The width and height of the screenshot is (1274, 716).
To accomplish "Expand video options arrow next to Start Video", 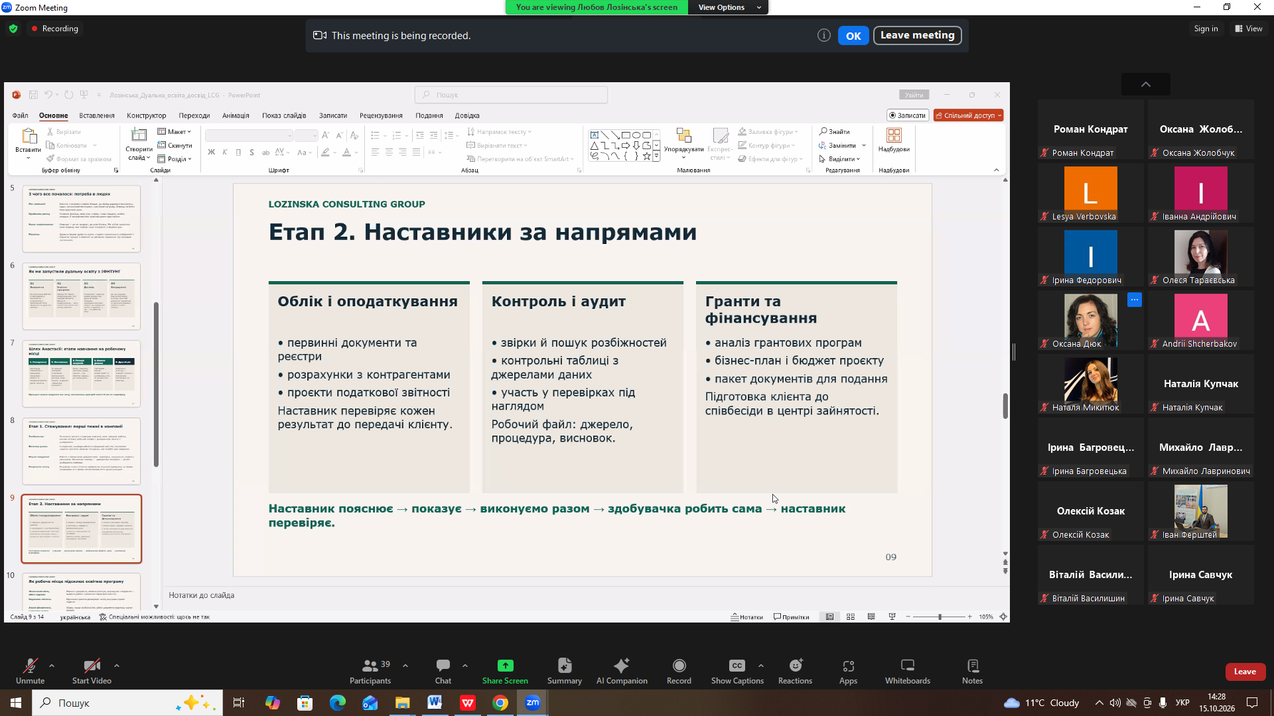I will tap(117, 666).
